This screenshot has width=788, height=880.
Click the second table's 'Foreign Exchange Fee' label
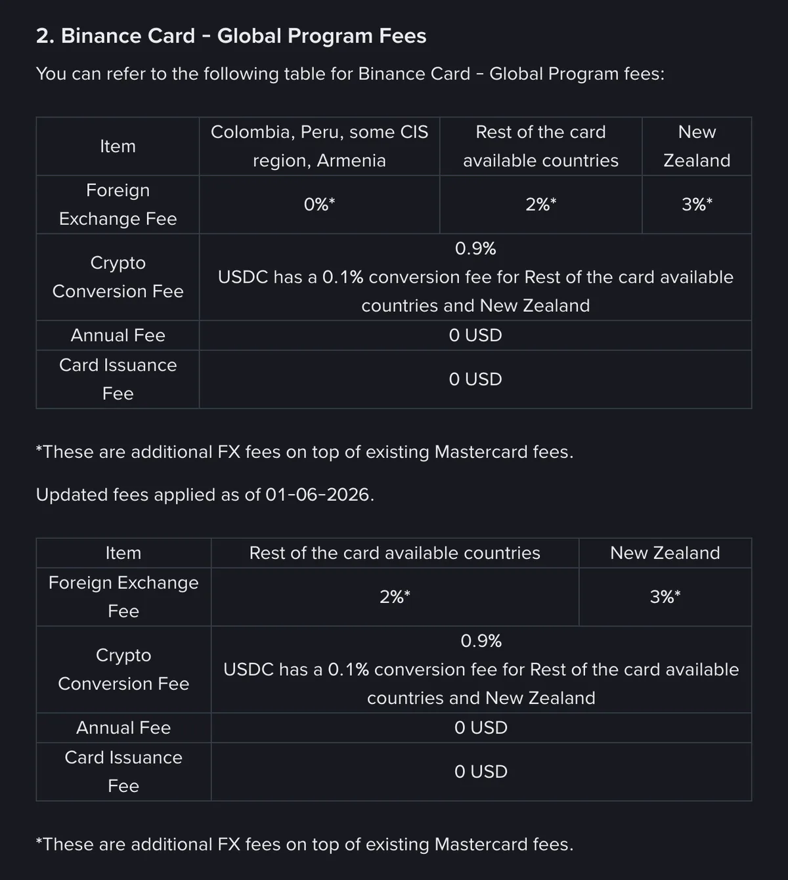123,597
